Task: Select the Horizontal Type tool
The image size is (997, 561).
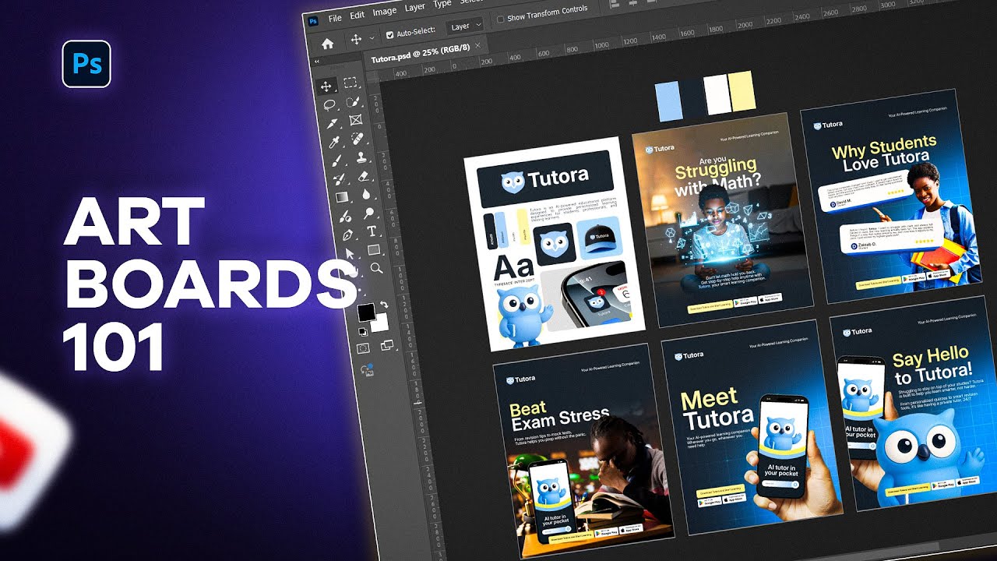Action: pyautogui.click(x=372, y=231)
